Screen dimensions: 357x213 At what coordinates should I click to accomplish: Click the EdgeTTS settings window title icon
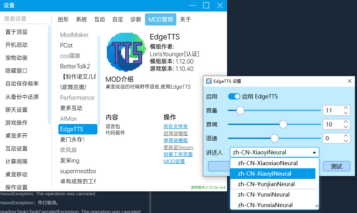[x=209, y=81]
